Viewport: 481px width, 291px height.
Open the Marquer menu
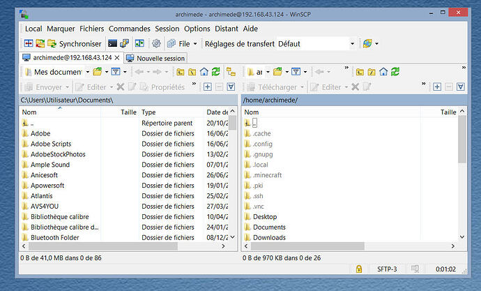point(61,29)
